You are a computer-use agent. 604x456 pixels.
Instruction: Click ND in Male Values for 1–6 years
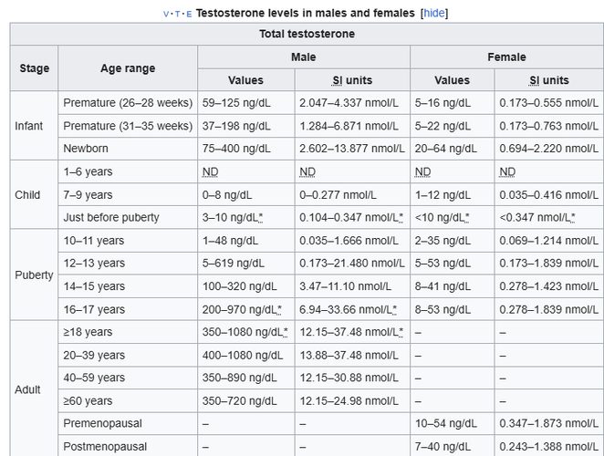pos(210,171)
